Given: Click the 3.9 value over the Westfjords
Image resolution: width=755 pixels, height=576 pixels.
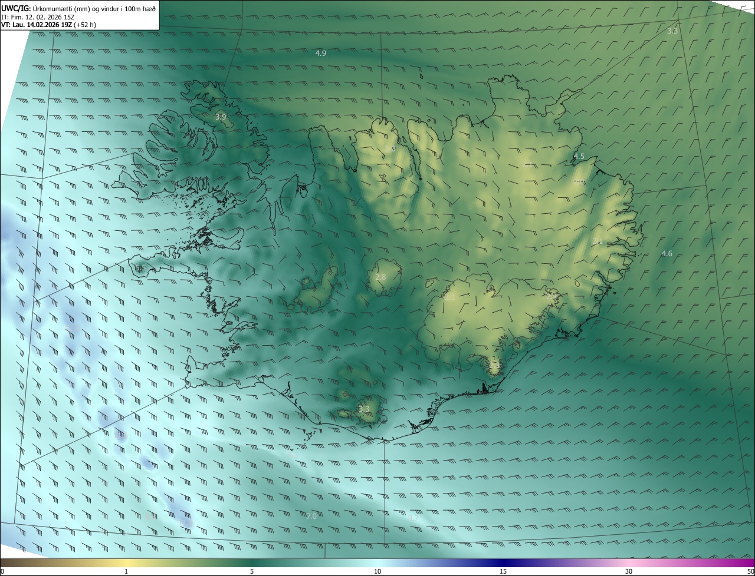Looking at the screenshot, I should click(221, 117).
